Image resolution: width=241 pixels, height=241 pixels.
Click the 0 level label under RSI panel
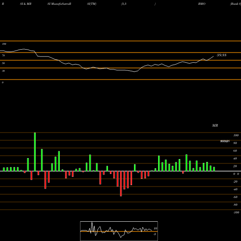tap(2, 82)
